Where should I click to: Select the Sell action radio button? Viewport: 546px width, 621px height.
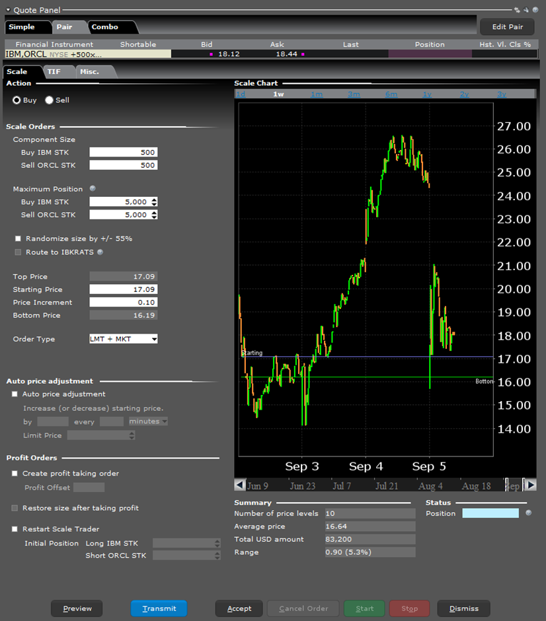click(x=48, y=100)
